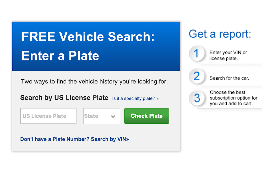The width and height of the screenshot is (262, 174).
Task: Click the double-arrow after 'specialty plate?'
Action: tap(157, 99)
